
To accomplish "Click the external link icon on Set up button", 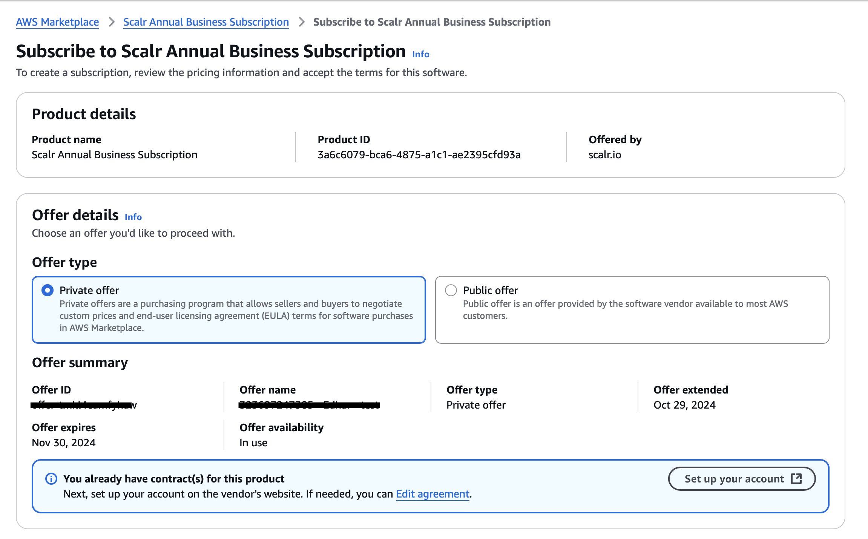I will tap(796, 479).
